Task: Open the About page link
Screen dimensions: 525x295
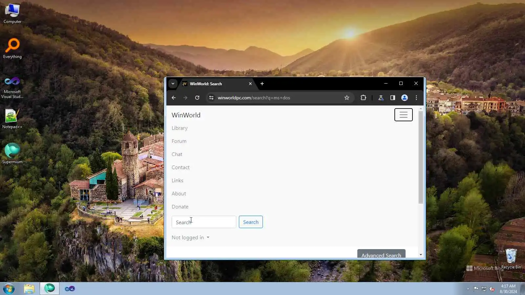Action: (179, 194)
